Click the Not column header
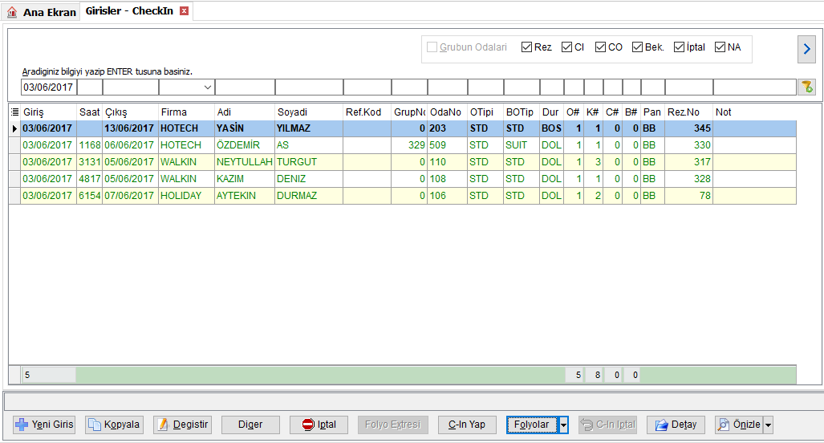Viewport: 824px width, 443px height. click(x=755, y=112)
